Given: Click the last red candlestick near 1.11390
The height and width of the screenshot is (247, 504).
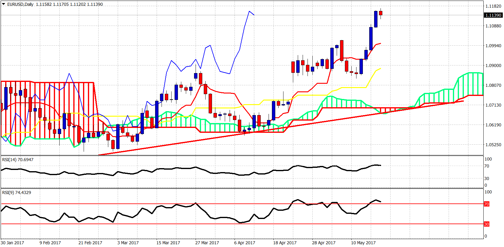Looking at the screenshot, I should click(x=381, y=13).
